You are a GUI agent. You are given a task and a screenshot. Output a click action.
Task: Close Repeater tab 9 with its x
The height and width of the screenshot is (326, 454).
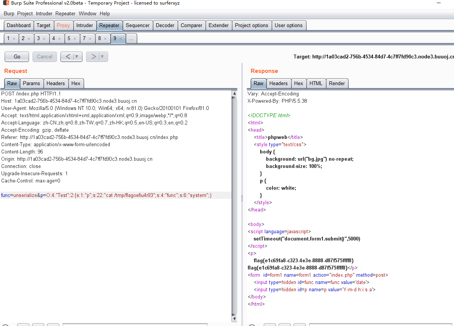click(x=120, y=39)
